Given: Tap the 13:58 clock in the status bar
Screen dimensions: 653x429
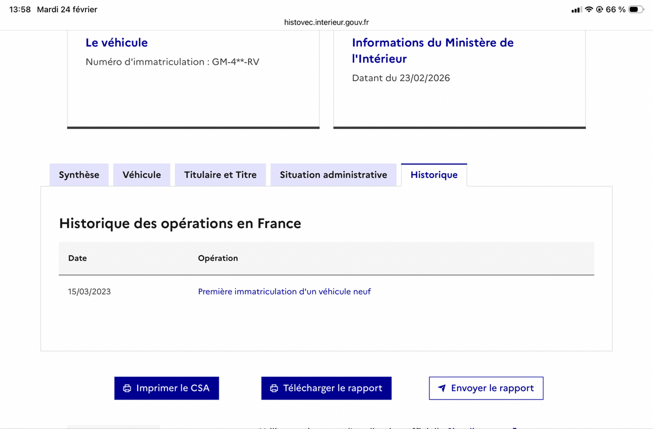Looking at the screenshot, I should click(x=20, y=9).
